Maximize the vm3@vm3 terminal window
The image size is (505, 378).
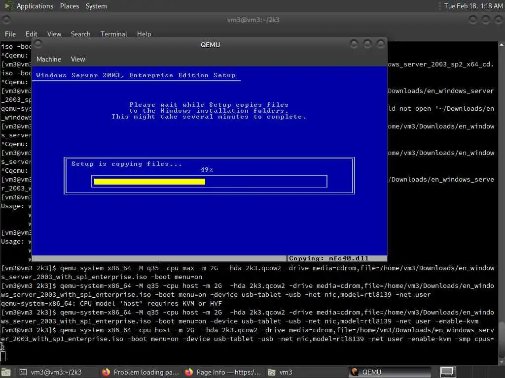[486, 20]
